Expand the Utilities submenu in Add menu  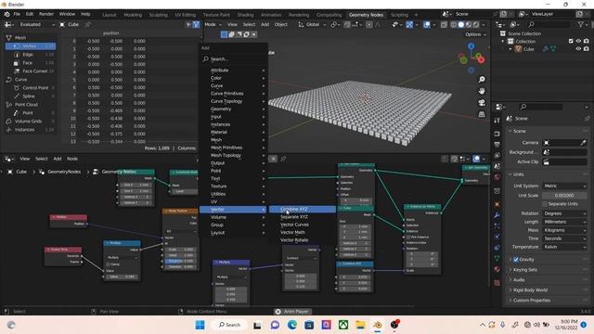(x=233, y=194)
